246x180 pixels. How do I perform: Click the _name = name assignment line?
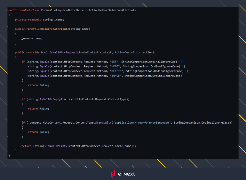point(32,38)
